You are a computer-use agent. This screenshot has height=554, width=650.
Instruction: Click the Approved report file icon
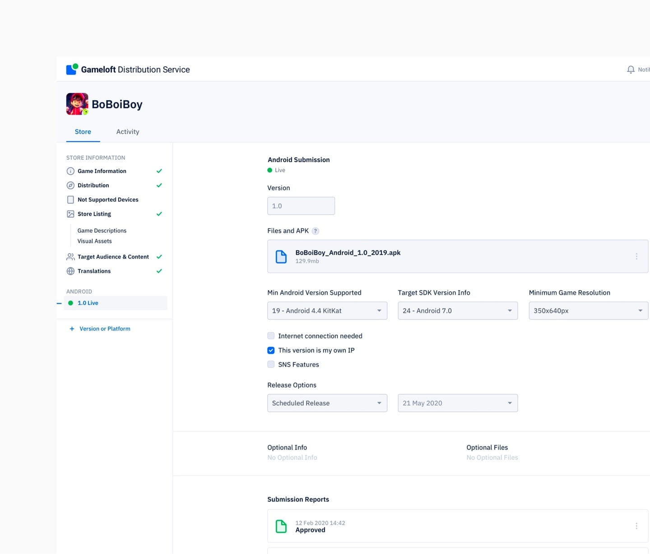[281, 526]
